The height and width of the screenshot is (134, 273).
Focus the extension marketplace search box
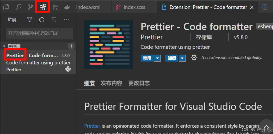39,33
